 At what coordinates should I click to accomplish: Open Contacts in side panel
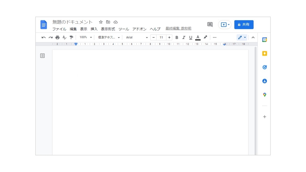(265, 81)
